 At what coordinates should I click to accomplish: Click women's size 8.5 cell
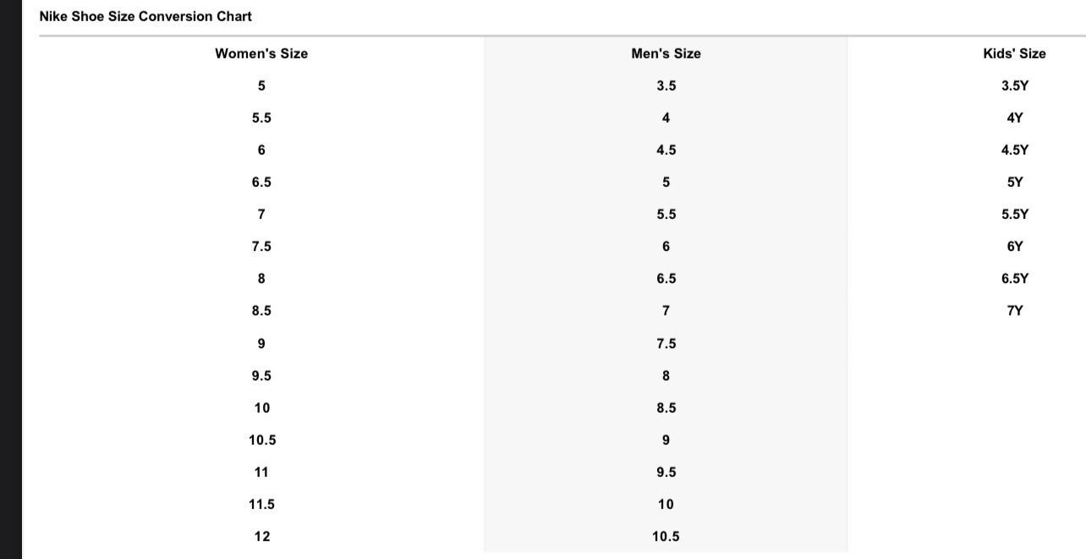point(261,310)
